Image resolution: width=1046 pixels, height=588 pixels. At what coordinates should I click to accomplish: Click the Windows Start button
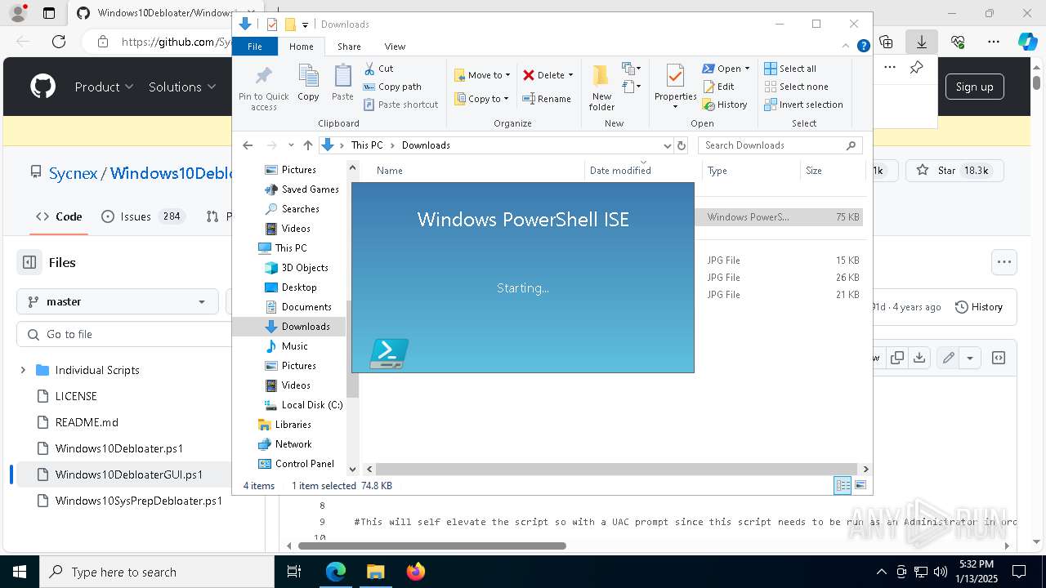point(19,572)
